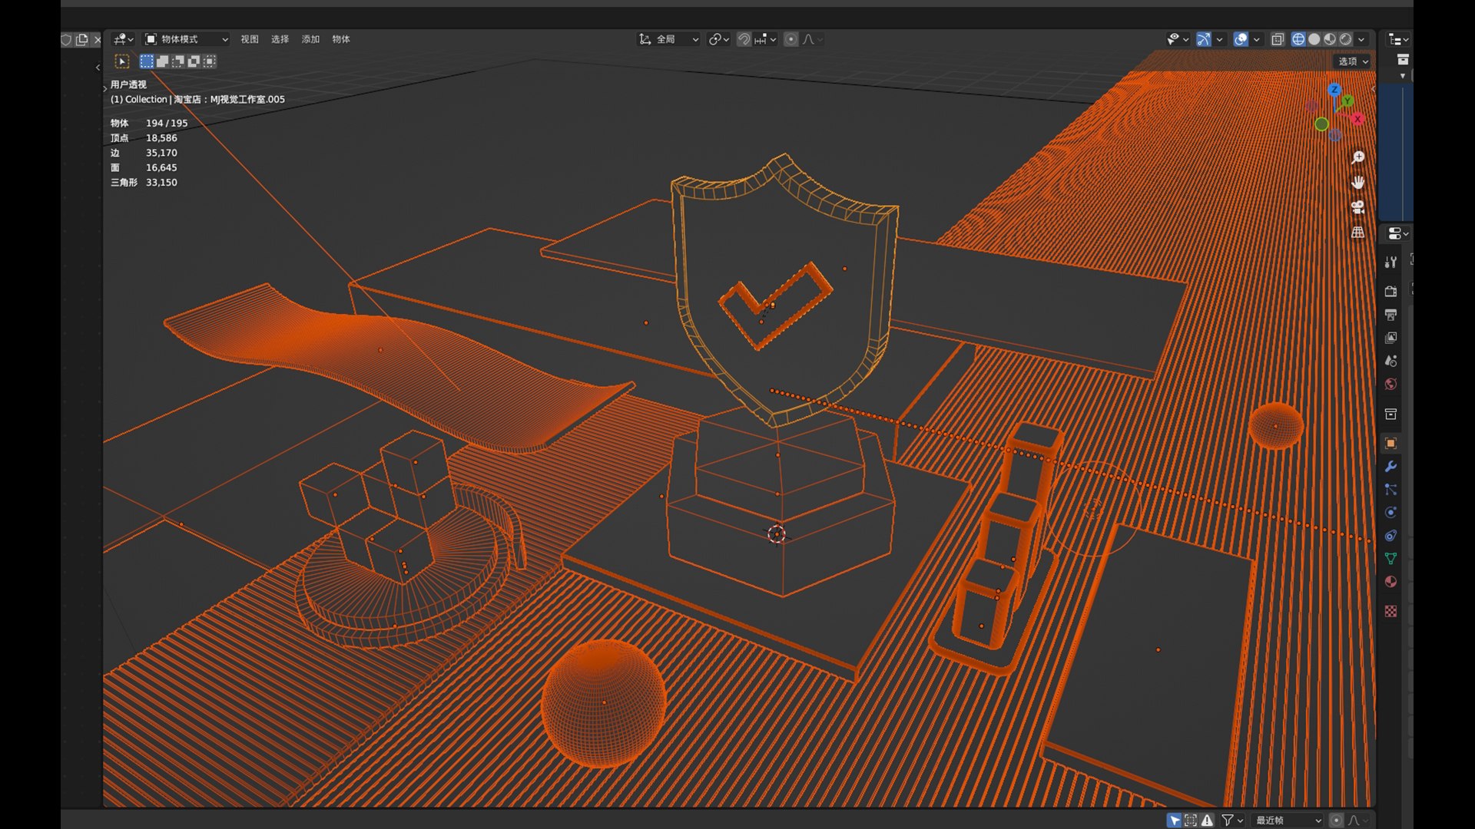Open the Modifiers wrench tab
1475x829 pixels.
pyautogui.click(x=1390, y=466)
